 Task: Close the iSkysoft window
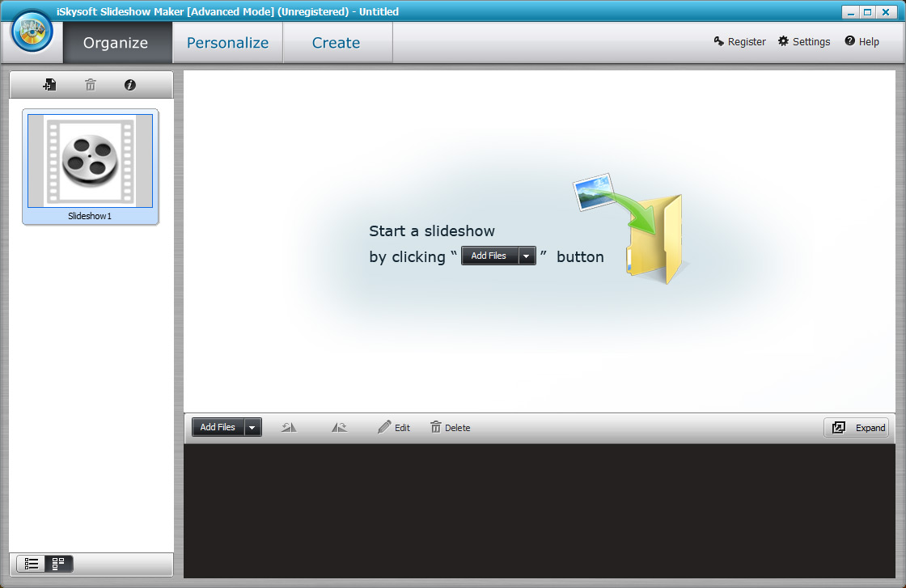[x=886, y=12]
